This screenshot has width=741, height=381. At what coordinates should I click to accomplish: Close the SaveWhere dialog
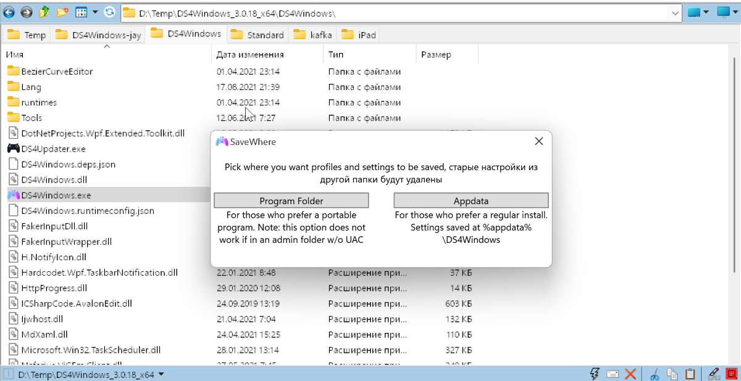[x=538, y=141]
